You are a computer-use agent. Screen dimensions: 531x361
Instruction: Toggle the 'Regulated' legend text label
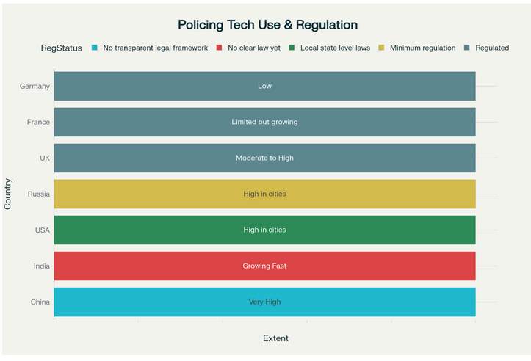(x=491, y=48)
